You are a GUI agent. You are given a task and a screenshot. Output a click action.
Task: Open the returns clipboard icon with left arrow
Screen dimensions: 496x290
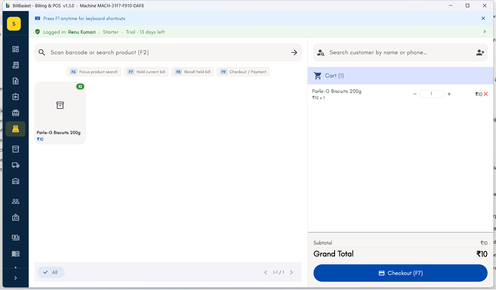[x=15, y=97]
